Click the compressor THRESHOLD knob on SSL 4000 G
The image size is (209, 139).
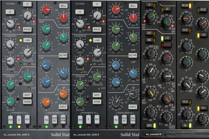[28, 52]
